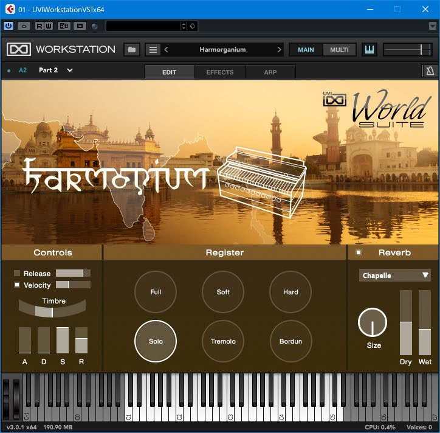Open the Part 2 dropdown chevron
The width and height of the screenshot is (440, 433).
point(70,70)
